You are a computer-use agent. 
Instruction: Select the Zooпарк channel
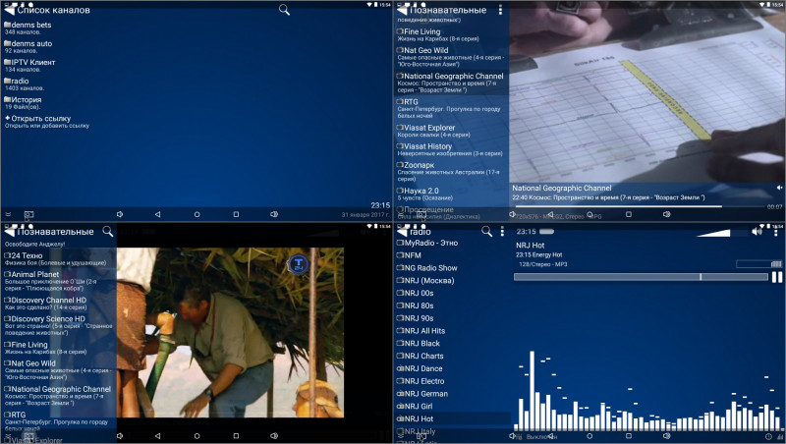pos(452,171)
